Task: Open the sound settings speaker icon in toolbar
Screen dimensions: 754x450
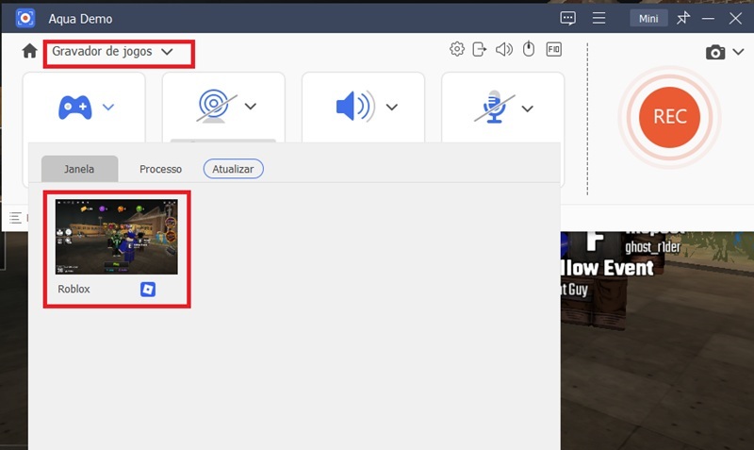Action: pos(504,49)
